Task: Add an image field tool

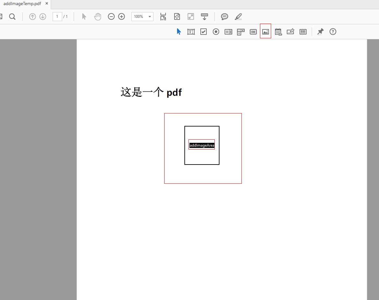Action: pyautogui.click(x=266, y=32)
